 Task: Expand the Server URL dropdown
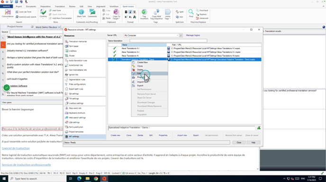(x=178, y=35)
